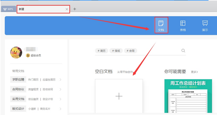Click the 超级会员 gold badge icon
217x115 pixels.
click(28, 56)
